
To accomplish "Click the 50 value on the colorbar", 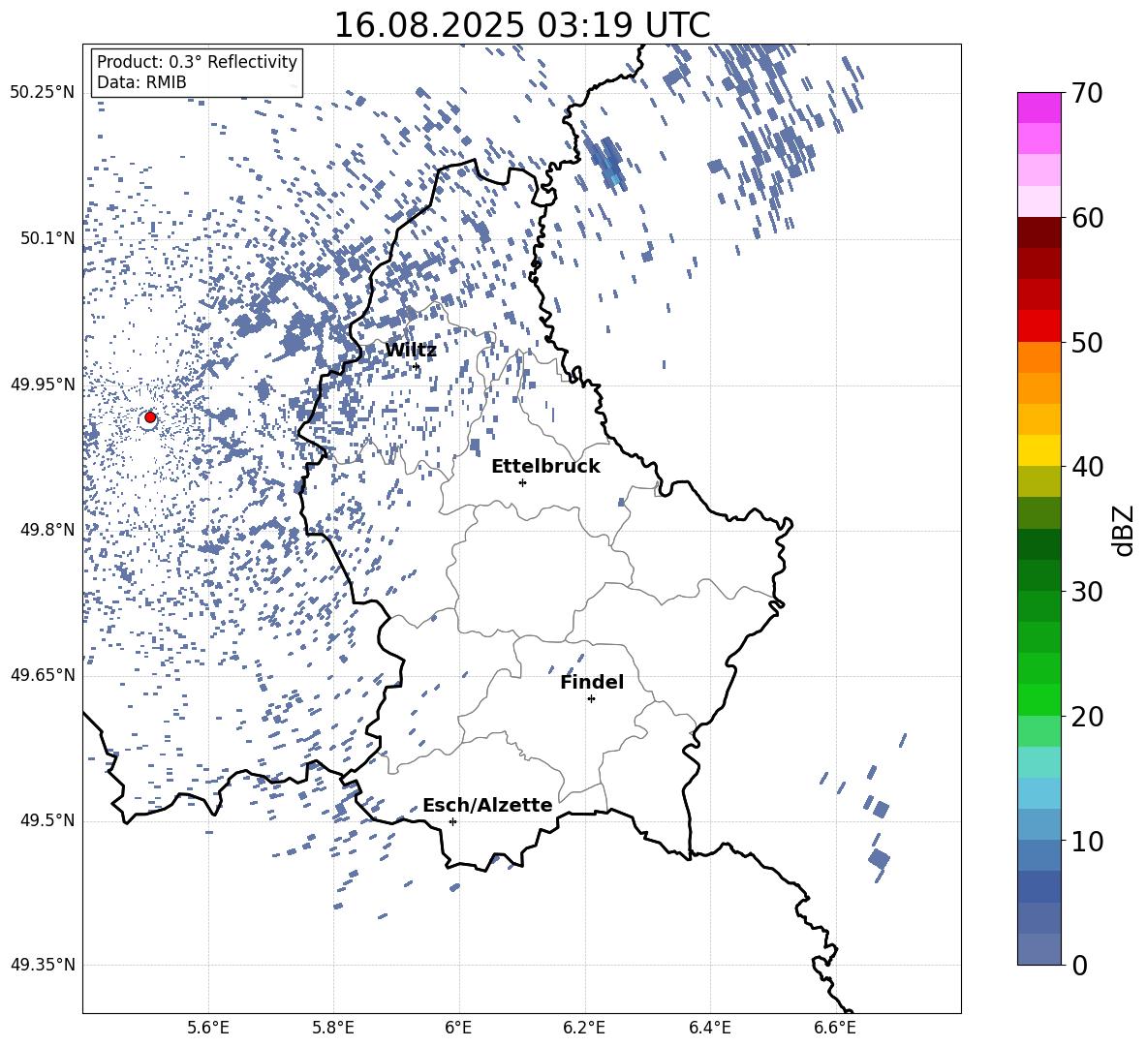I will [1087, 342].
